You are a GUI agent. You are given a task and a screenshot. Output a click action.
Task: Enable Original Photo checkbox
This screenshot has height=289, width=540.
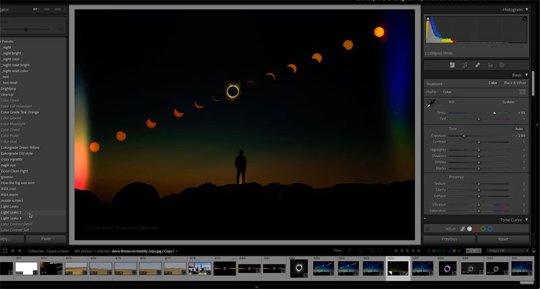coord(427,53)
